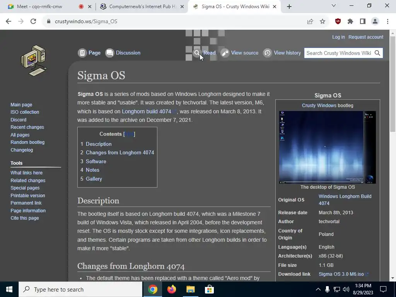Toggle the browser side panel icon
This screenshot has height=297, width=396.
coord(363,22)
